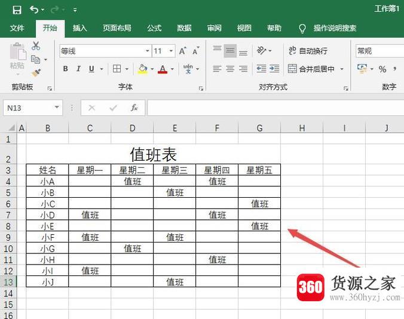This screenshot has width=404, height=319.
Task: Open 合并后居中 dropdown arrow
Action: coord(342,69)
